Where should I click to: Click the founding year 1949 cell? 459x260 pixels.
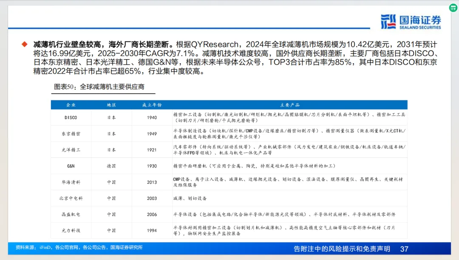tap(152, 134)
